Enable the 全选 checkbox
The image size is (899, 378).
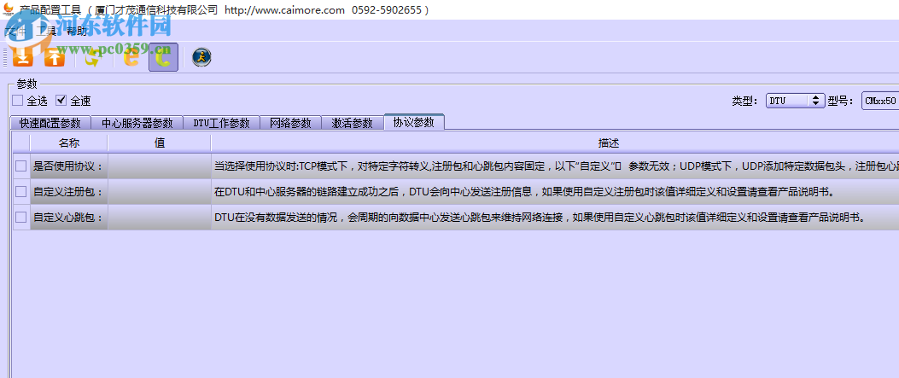coord(18,101)
